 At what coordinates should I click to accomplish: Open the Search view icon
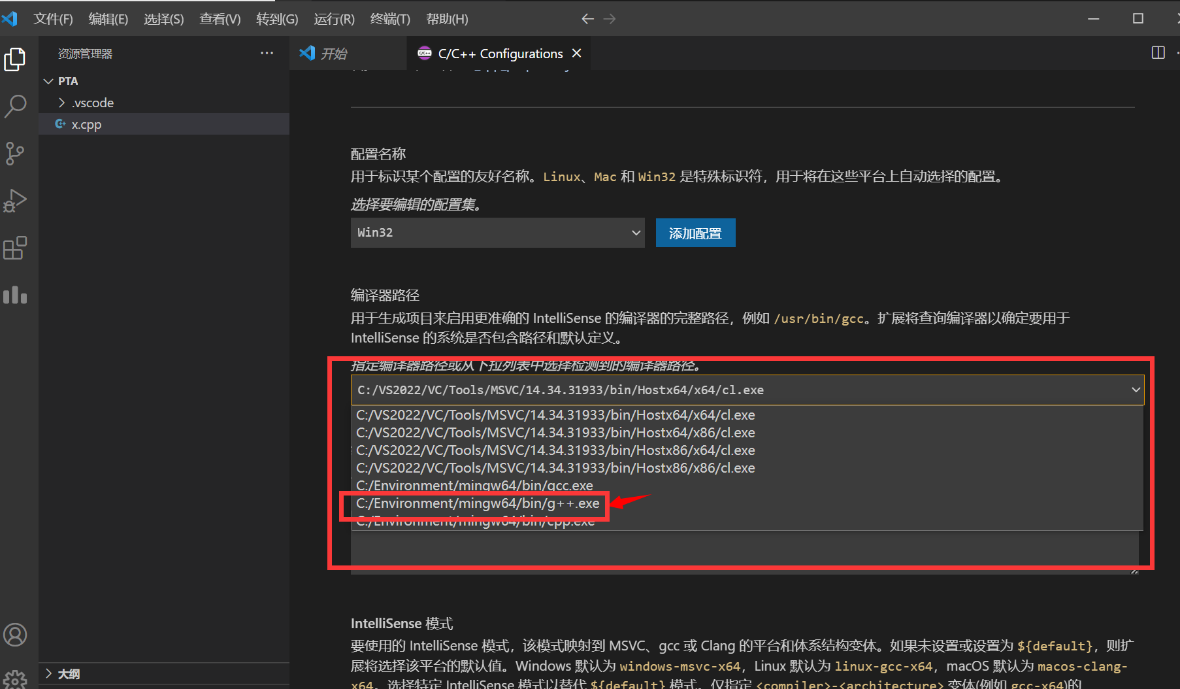tap(15, 106)
